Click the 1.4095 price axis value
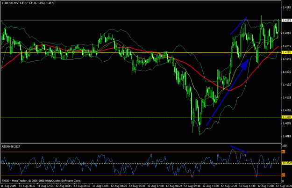 pos(287,123)
